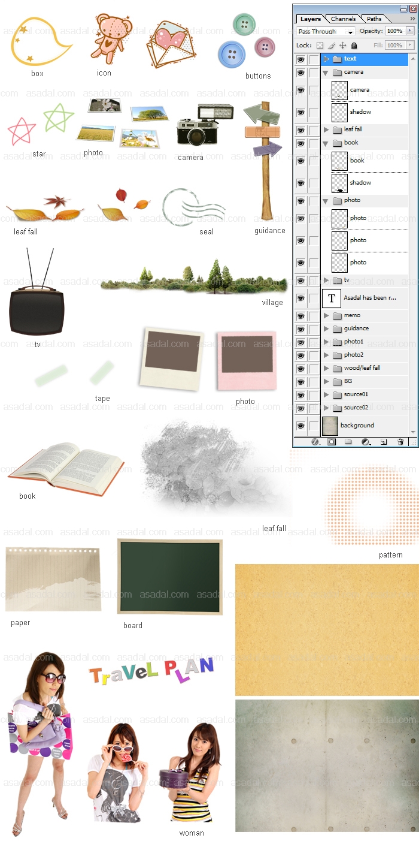Expand the leaf fall group
Image resolution: width=419 pixels, height=841 pixels.
tap(326, 129)
